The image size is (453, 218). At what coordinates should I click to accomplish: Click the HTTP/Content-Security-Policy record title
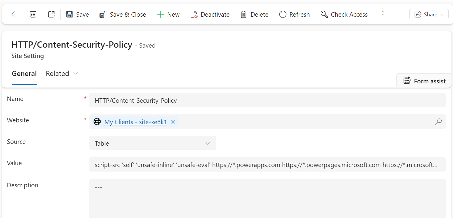click(x=72, y=45)
